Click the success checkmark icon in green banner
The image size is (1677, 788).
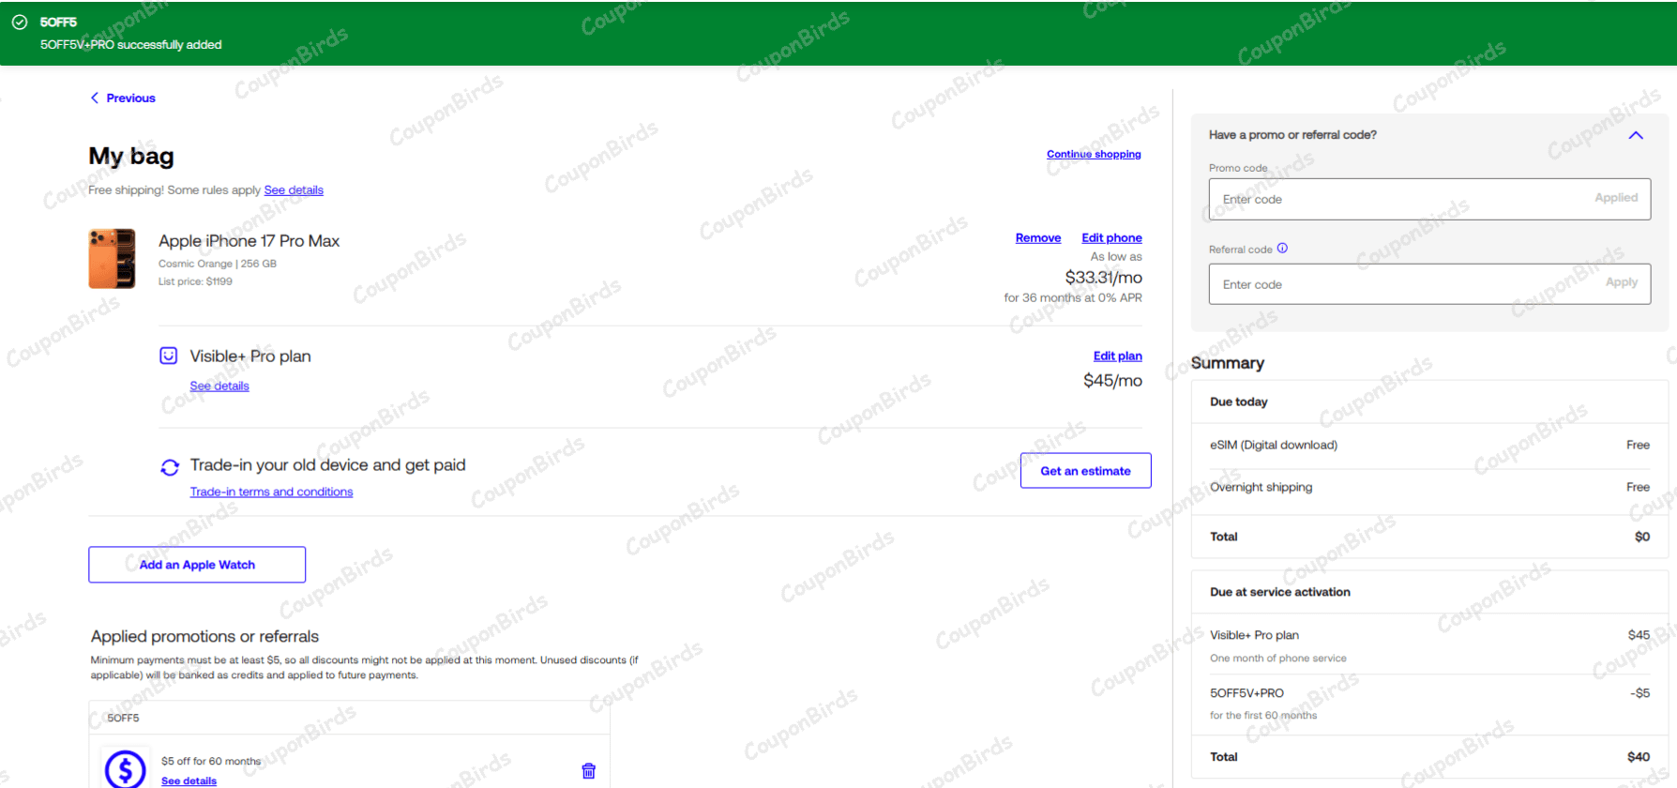pyautogui.click(x=20, y=22)
